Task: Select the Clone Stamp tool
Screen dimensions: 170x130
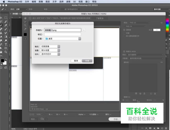Action: (1, 33)
